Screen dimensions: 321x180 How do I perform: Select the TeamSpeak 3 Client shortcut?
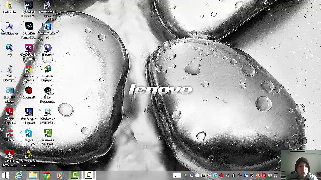[47, 9]
